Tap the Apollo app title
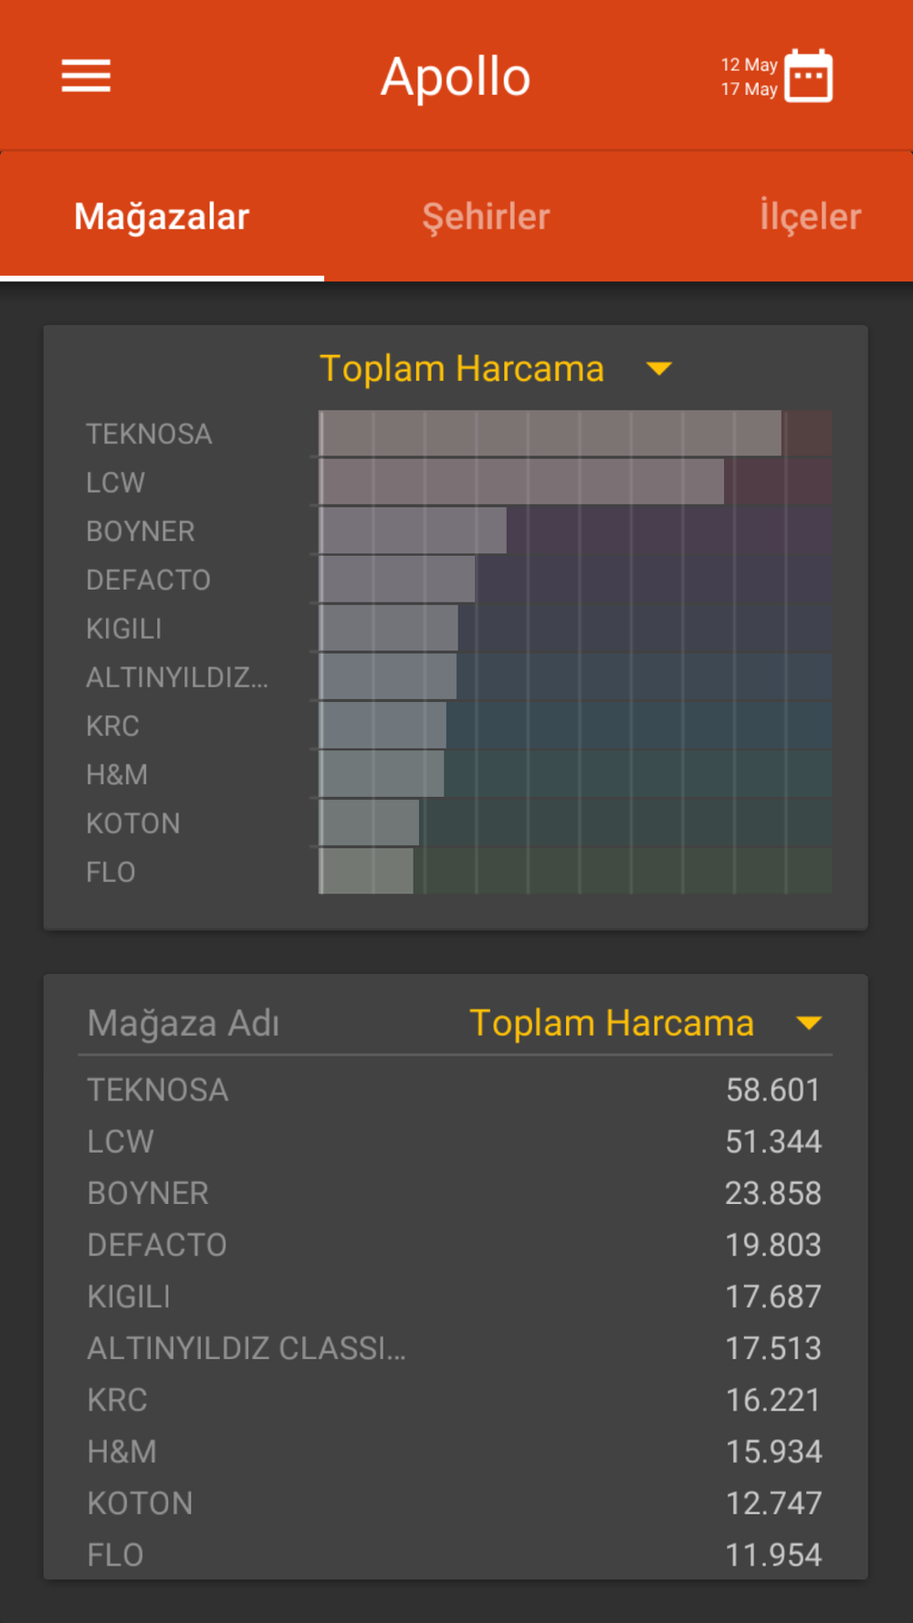The height and width of the screenshot is (1623, 913). tap(455, 77)
